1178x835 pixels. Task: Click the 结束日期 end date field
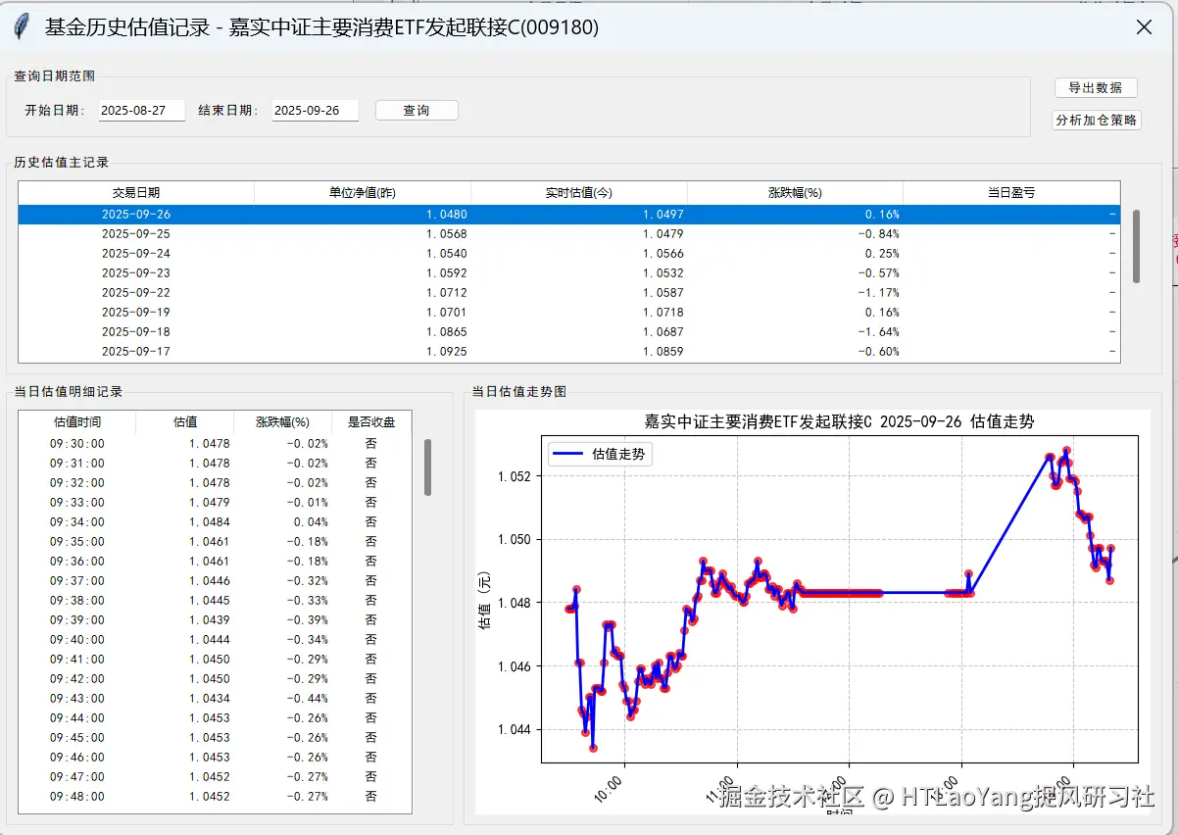click(316, 110)
